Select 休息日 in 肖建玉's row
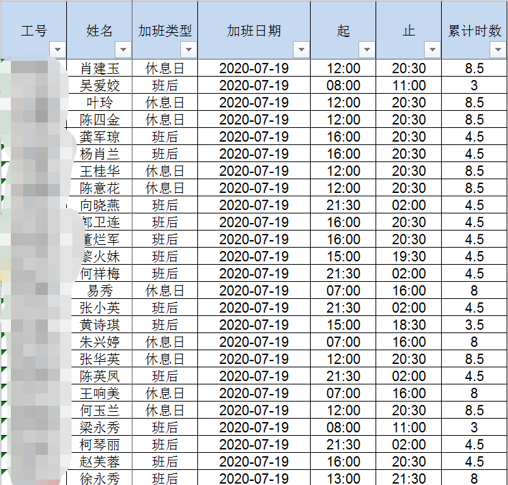The width and height of the screenshot is (508, 485). tap(165, 68)
